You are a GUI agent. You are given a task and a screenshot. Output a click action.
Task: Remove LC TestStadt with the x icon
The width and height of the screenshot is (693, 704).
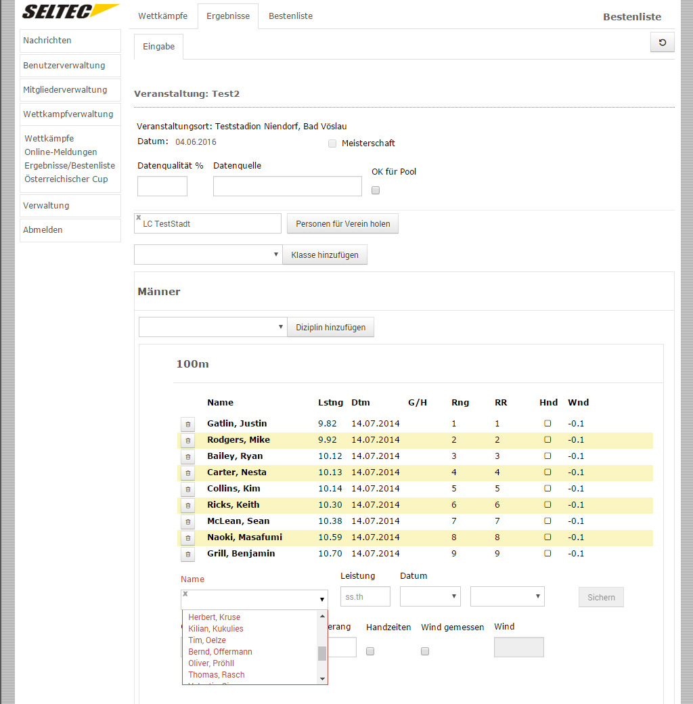pyautogui.click(x=139, y=217)
